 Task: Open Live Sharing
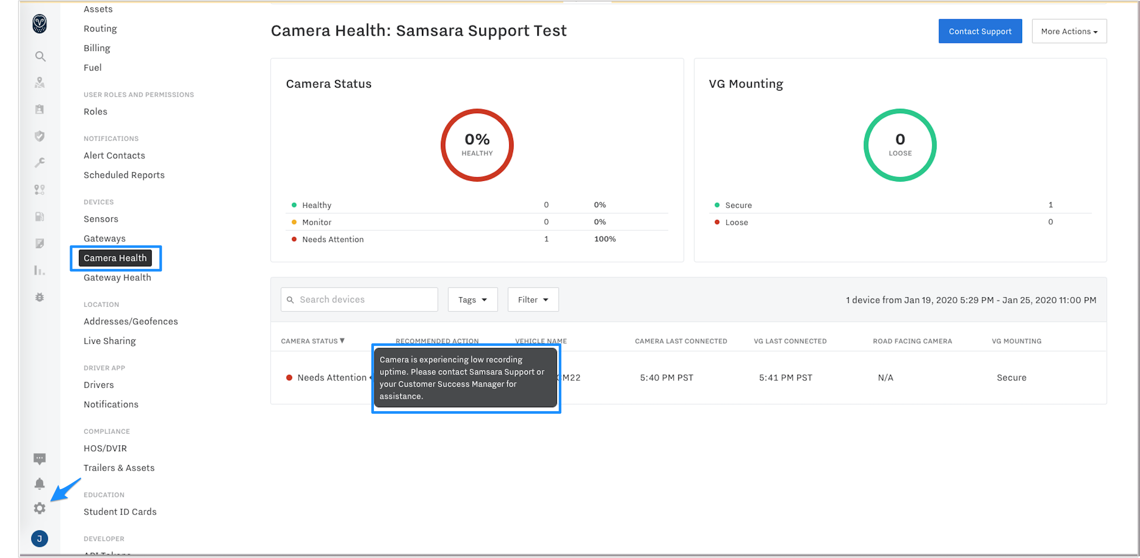coord(110,341)
